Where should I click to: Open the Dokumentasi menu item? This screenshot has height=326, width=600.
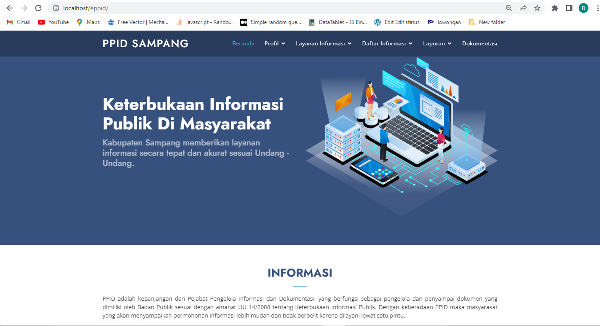point(479,44)
